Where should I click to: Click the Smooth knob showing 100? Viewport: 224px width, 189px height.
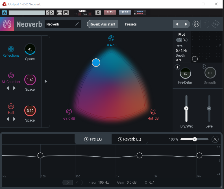pyautogui.click(x=210, y=73)
